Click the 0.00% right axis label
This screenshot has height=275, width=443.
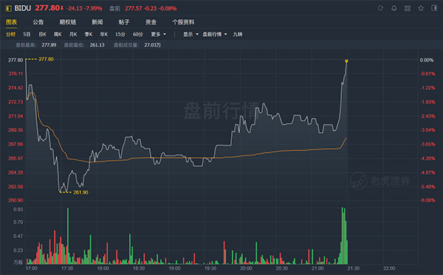427,60
